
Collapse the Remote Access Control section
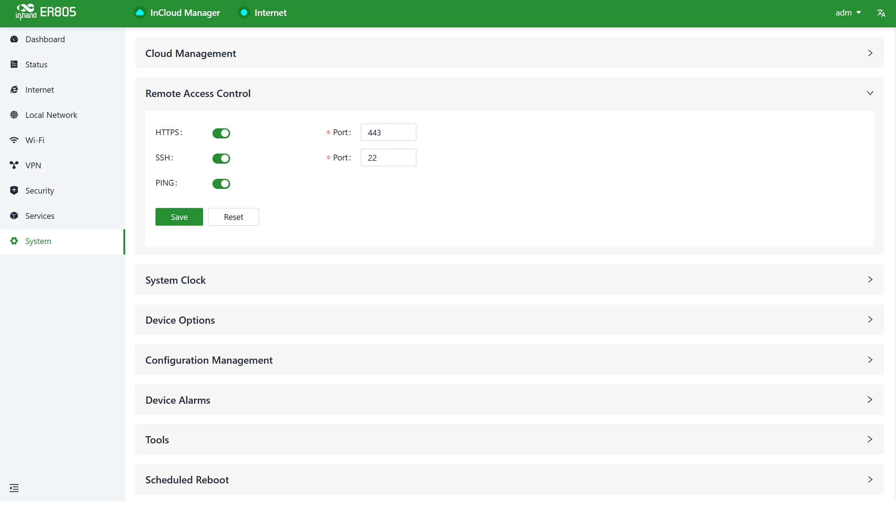pyautogui.click(x=509, y=93)
